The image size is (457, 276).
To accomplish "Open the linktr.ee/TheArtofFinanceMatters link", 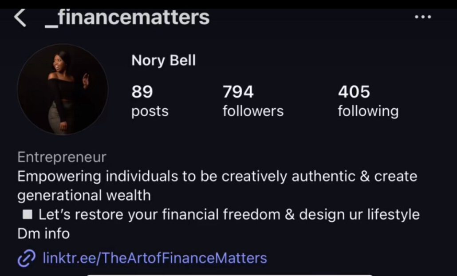I will pos(155,258).
